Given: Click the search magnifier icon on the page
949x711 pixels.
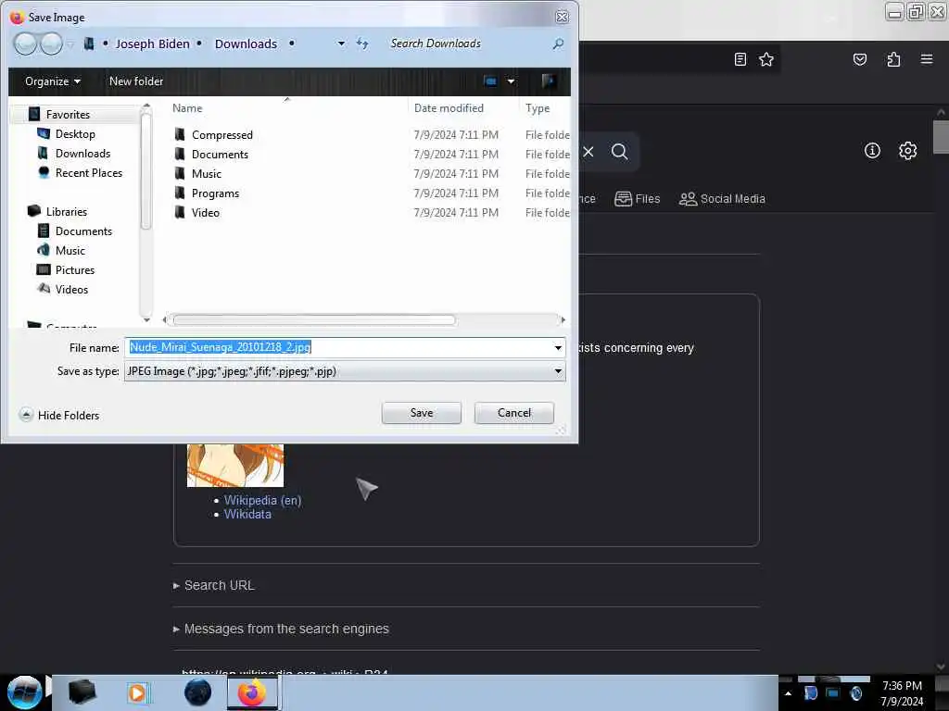Looking at the screenshot, I should (x=619, y=151).
